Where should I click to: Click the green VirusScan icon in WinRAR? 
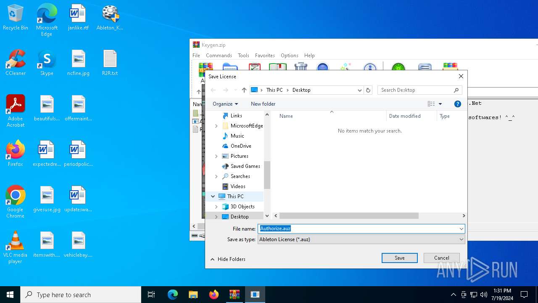pos(398,66)
